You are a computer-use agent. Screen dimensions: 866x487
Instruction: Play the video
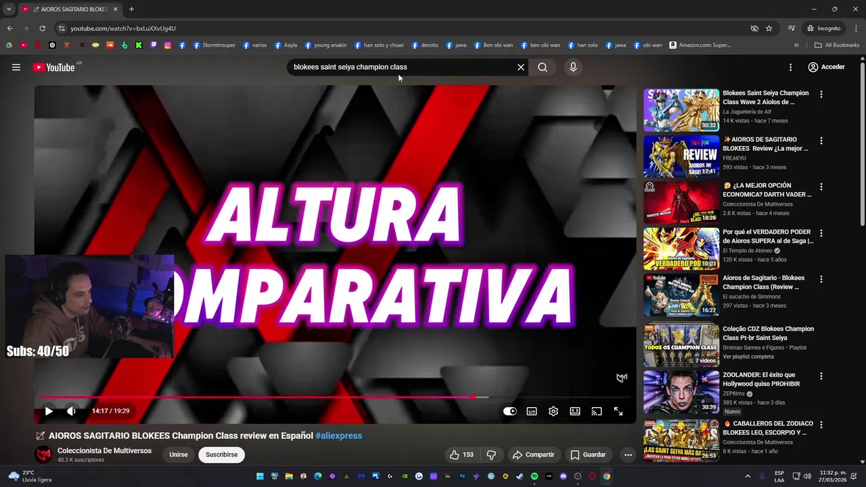49,411
